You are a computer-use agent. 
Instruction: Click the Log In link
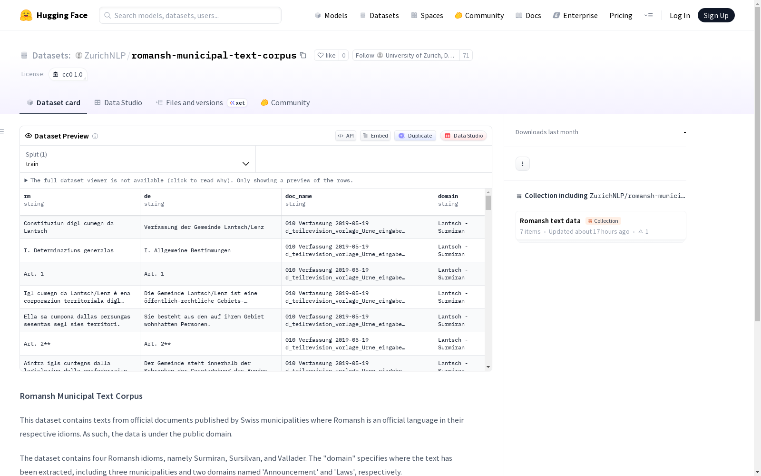coord(680,15)
